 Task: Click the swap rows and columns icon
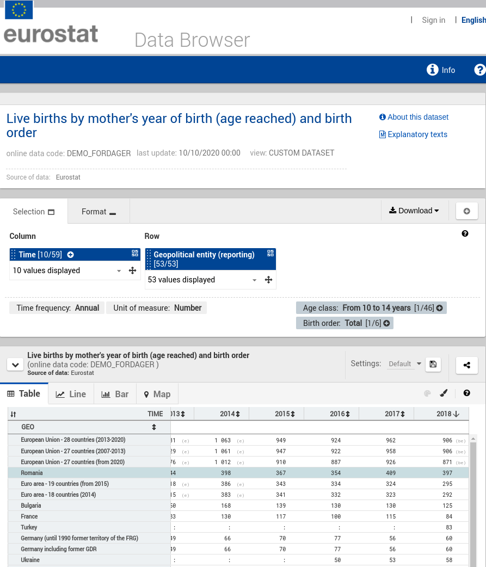[x=13, y=414]
